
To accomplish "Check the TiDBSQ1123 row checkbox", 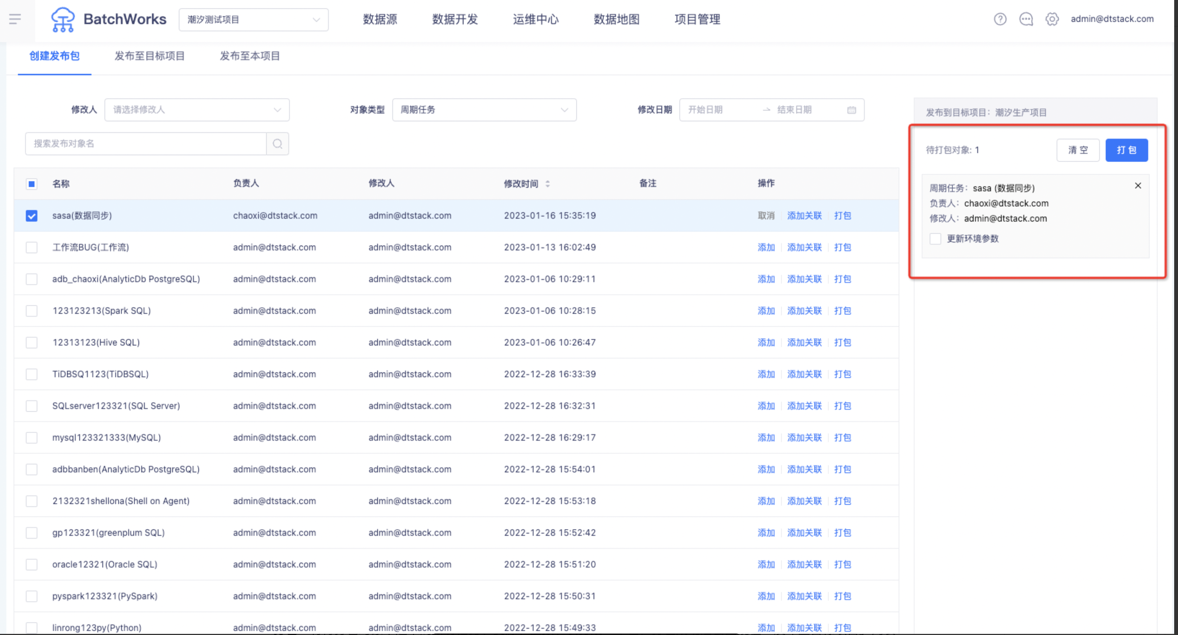I will click(32, 374).
